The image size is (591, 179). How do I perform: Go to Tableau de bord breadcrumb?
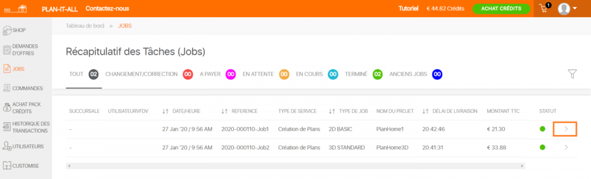[x=85, y=26]
